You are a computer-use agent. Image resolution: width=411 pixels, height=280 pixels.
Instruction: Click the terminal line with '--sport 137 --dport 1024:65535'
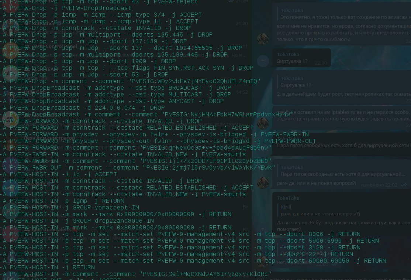(121, 48)
